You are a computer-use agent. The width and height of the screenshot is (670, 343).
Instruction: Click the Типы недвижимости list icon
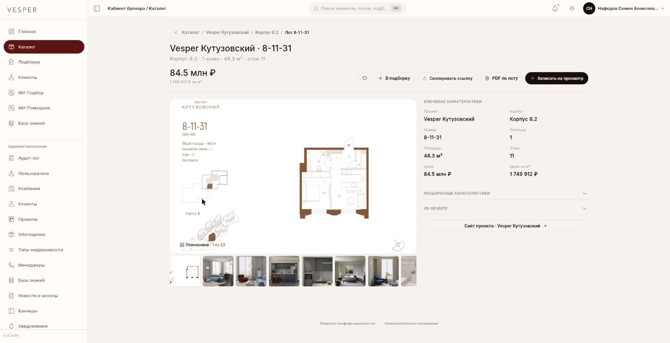(x=12, y=250)
